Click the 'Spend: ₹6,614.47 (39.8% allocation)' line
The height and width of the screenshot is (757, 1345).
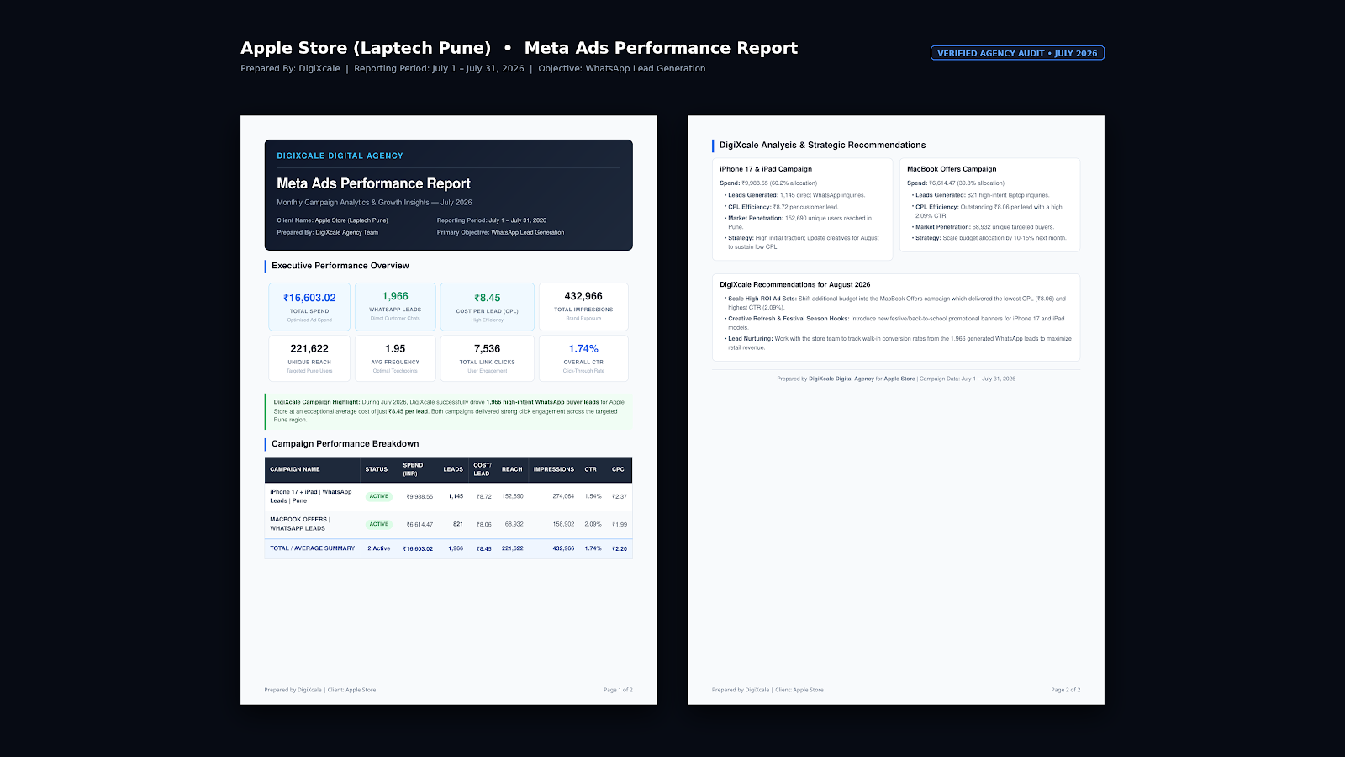click(x=956, y=183)
